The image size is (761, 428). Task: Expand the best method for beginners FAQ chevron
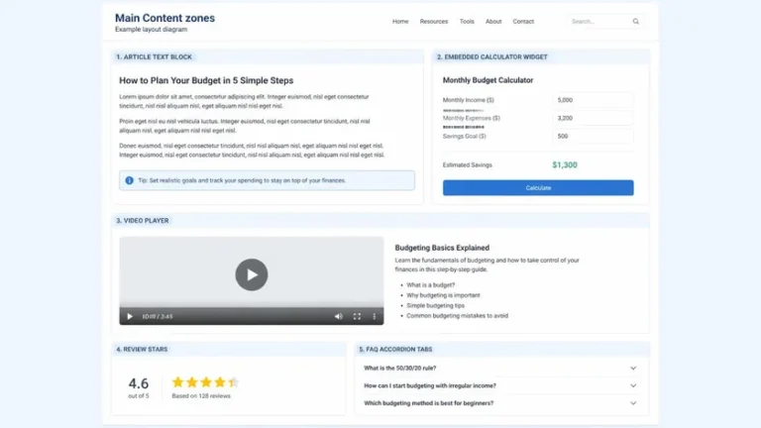coord(633,403)
